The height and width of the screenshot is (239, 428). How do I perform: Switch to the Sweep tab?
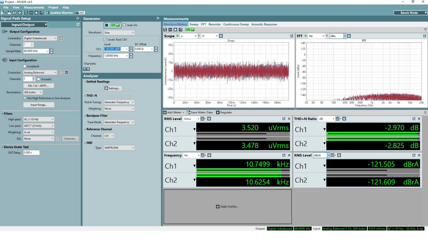[x=194, y=24]
